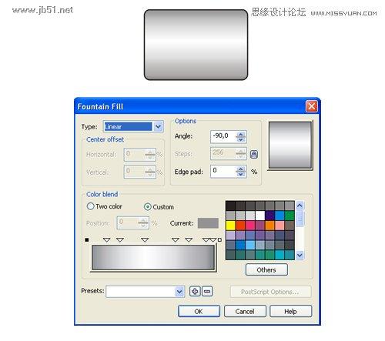Viewport: 385px width, 341px height.
Task: Select the fifth triangle marker on the gradient
Action: [189, 240]
